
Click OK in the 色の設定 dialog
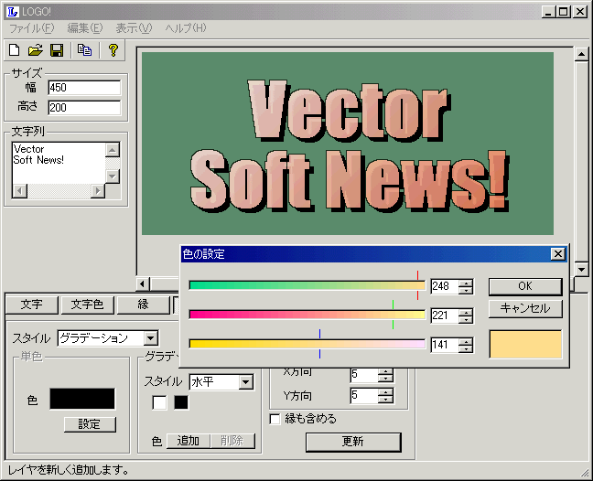(525, 286)
